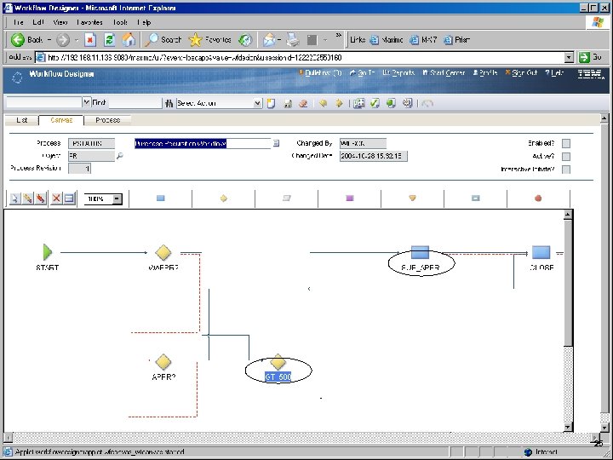Select the GT_500 condition node
Screen dimensions: 613x460
tap(278, 362)
